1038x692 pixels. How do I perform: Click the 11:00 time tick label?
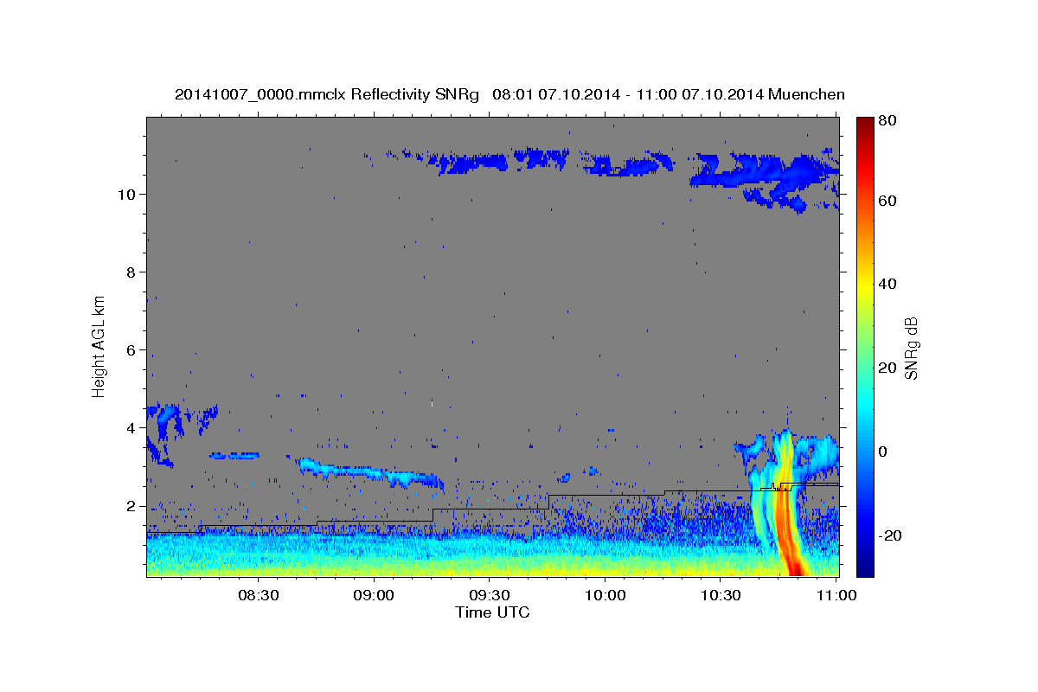click(836, 596)
